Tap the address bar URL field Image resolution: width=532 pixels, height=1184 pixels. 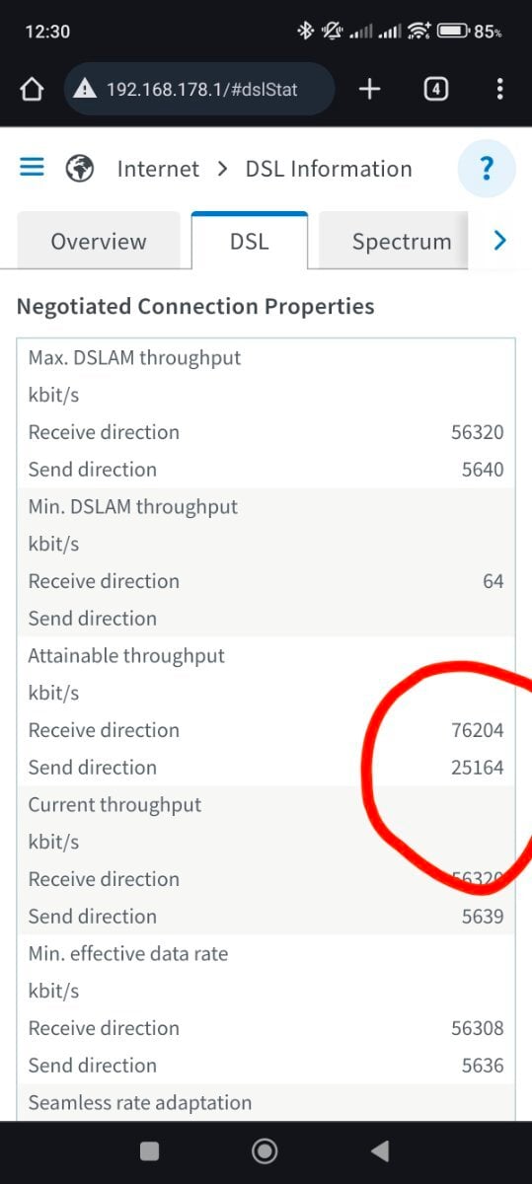click(199, 90)
